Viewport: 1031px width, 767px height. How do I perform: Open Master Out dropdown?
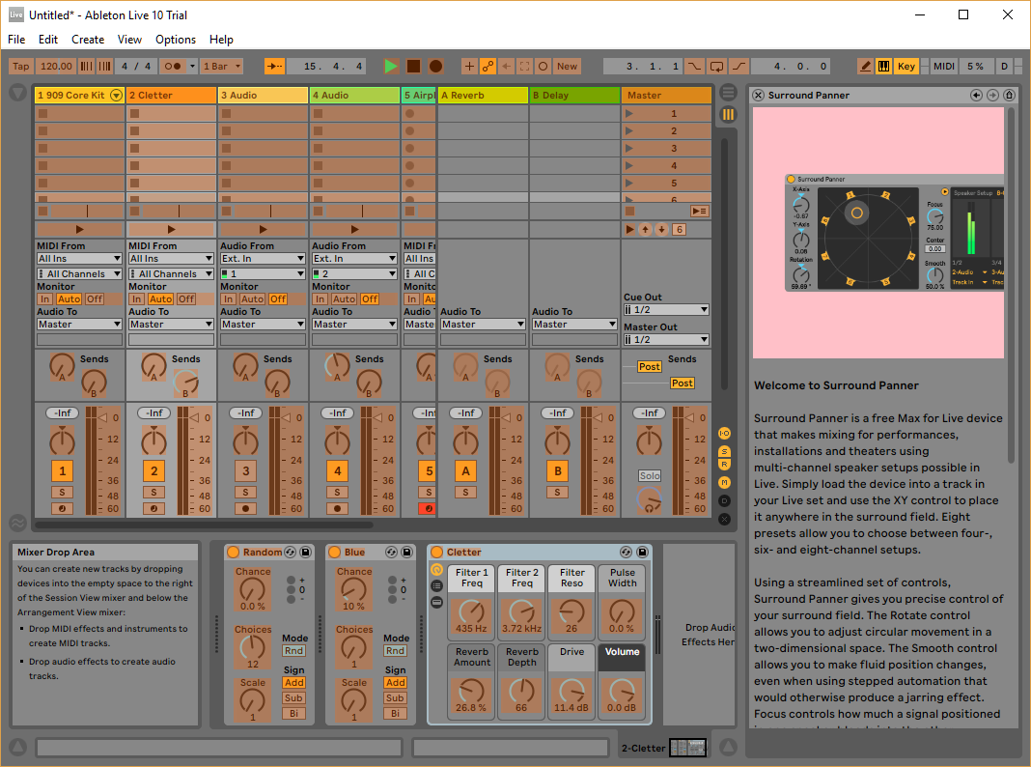point(666,339)
